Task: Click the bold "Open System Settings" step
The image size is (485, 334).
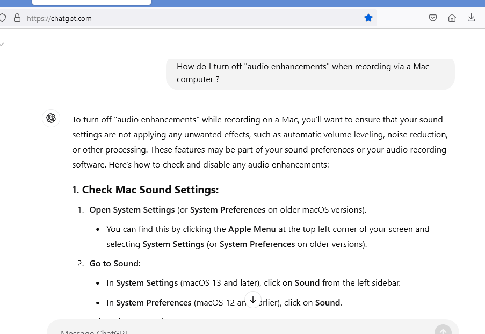Action: (132, 209)
